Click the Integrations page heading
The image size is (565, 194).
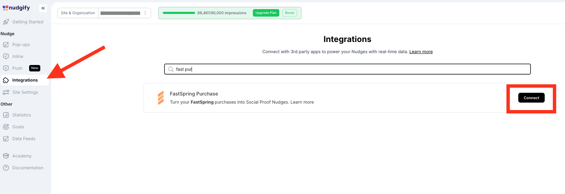click(x=347, y=39)
